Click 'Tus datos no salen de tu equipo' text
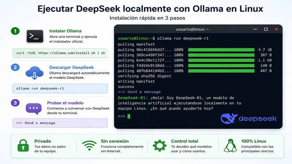Screen dimensions: 292x164 pyautogui.click(x=50, y=149)
